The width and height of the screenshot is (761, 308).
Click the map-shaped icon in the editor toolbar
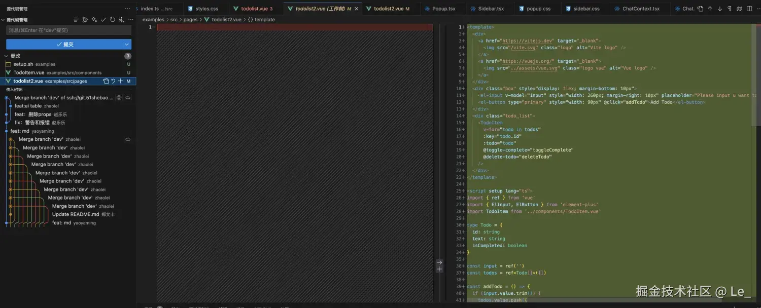coord(738,9)
